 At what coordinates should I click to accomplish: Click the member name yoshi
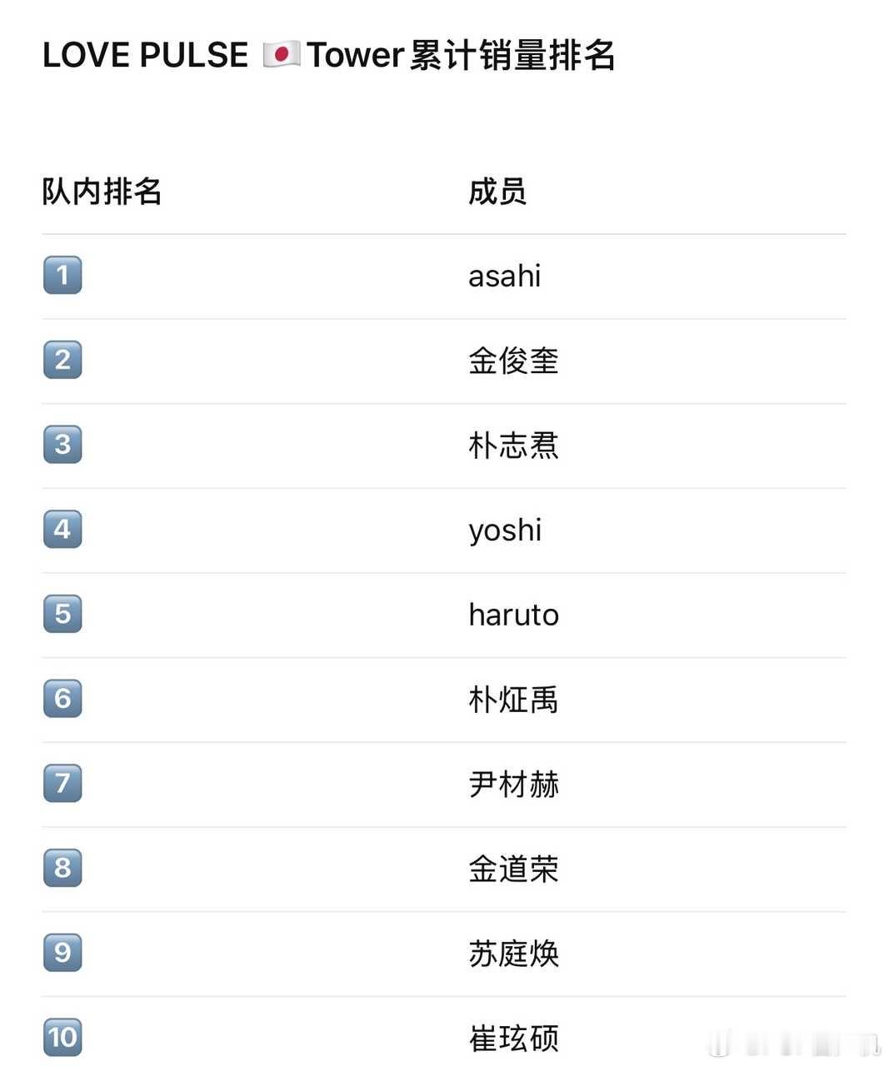505,531
